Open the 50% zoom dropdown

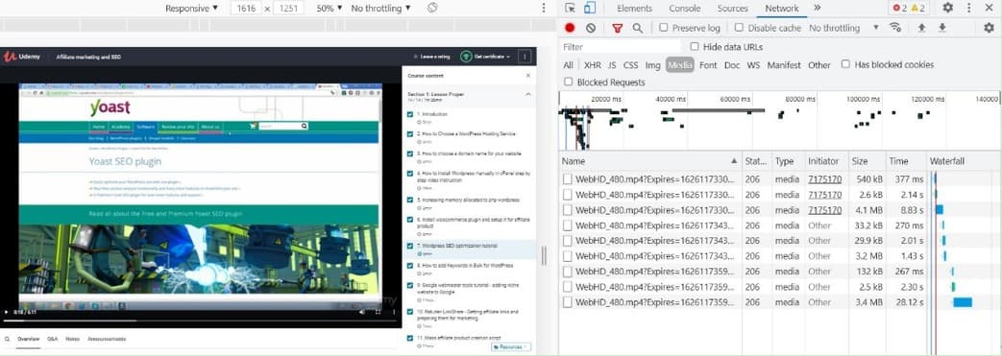point(330,9)
